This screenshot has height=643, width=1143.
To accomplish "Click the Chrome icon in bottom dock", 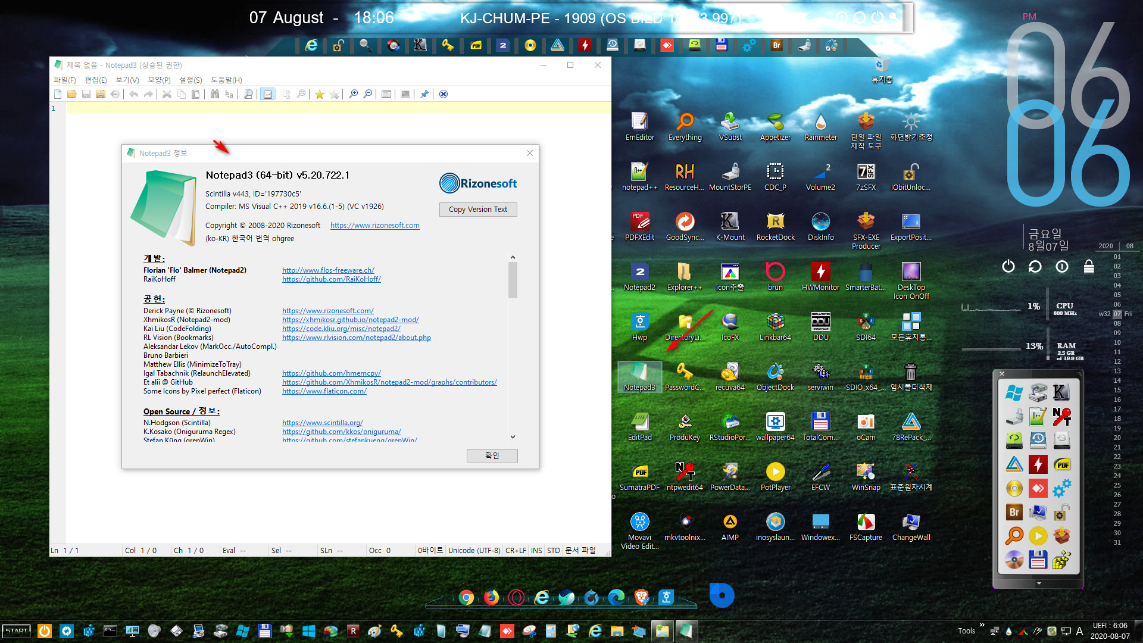I will (x=466, y=597).
